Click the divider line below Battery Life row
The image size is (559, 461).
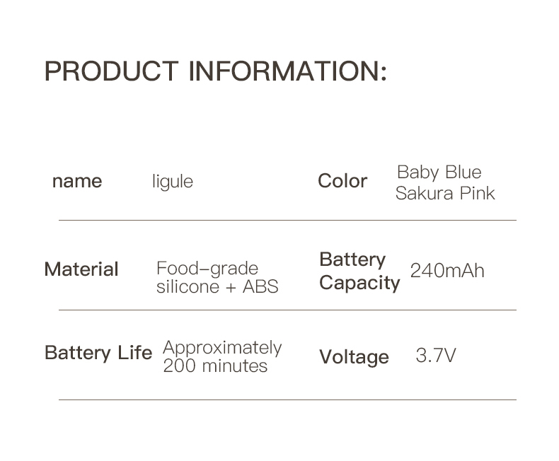click(x=287, y=400)
